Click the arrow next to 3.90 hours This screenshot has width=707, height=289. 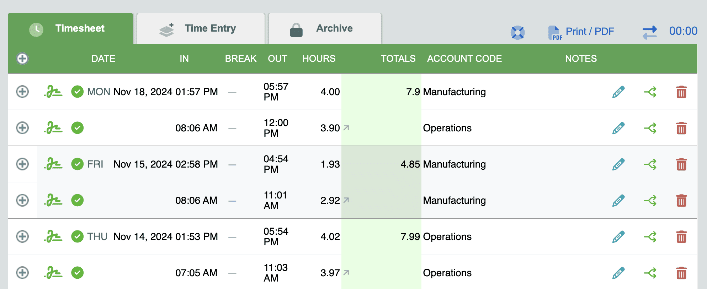[x=346, y=127]
